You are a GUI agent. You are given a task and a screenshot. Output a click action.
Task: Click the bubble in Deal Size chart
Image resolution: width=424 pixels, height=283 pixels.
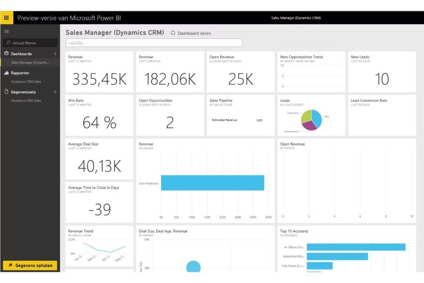193,266
